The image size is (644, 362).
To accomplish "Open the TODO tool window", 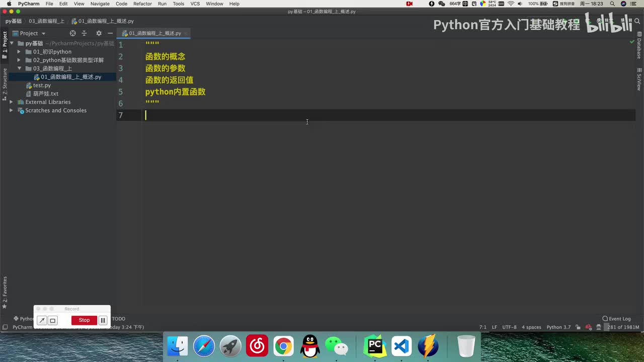I will [118, 319].
